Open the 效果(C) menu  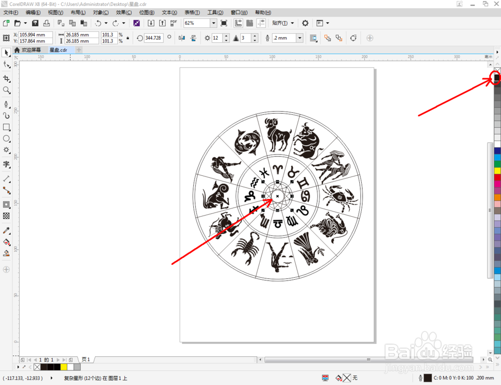(x=124, y=13)
